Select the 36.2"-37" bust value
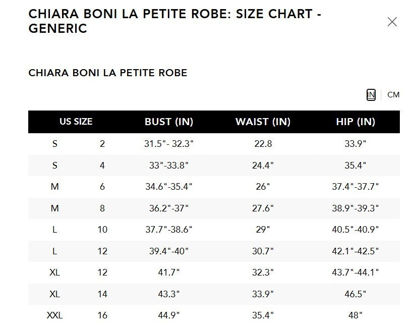The image size is (416, 328). click(x=169, y=208)
